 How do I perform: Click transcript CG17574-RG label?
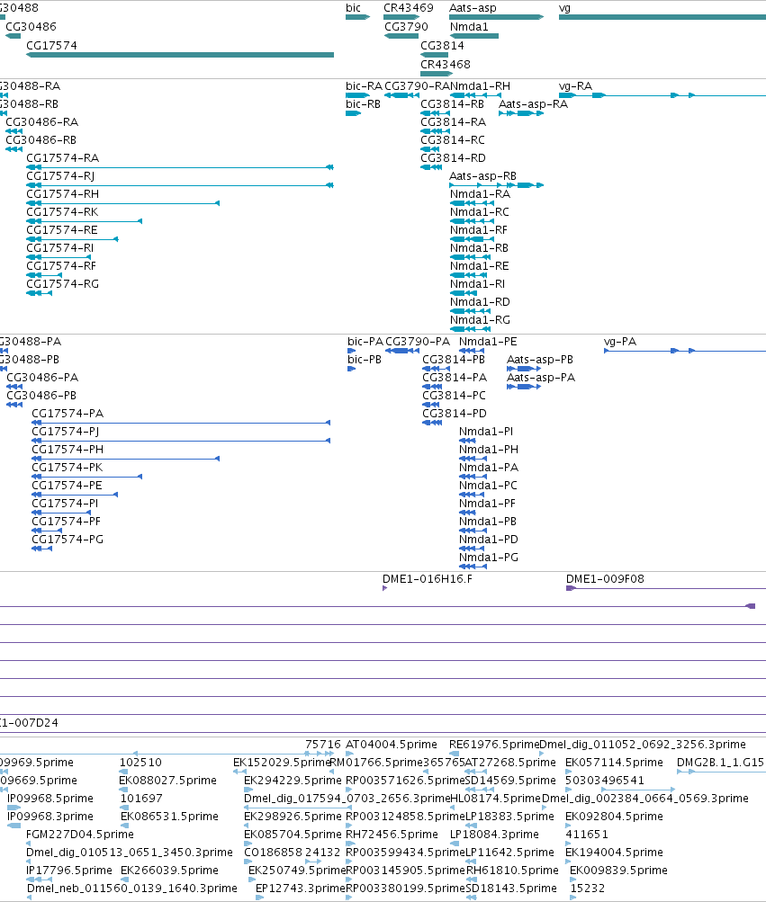63,284
